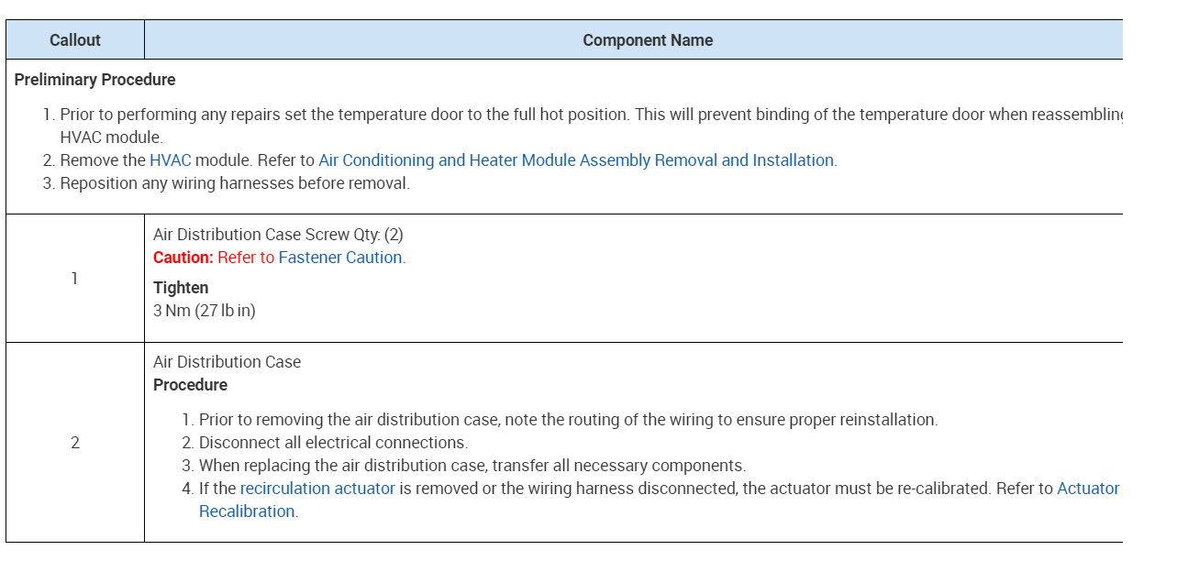Open the recirculation actuator link
This screenshot has width=1199, height=572.
pyautogui.click(x=317, y=489)
